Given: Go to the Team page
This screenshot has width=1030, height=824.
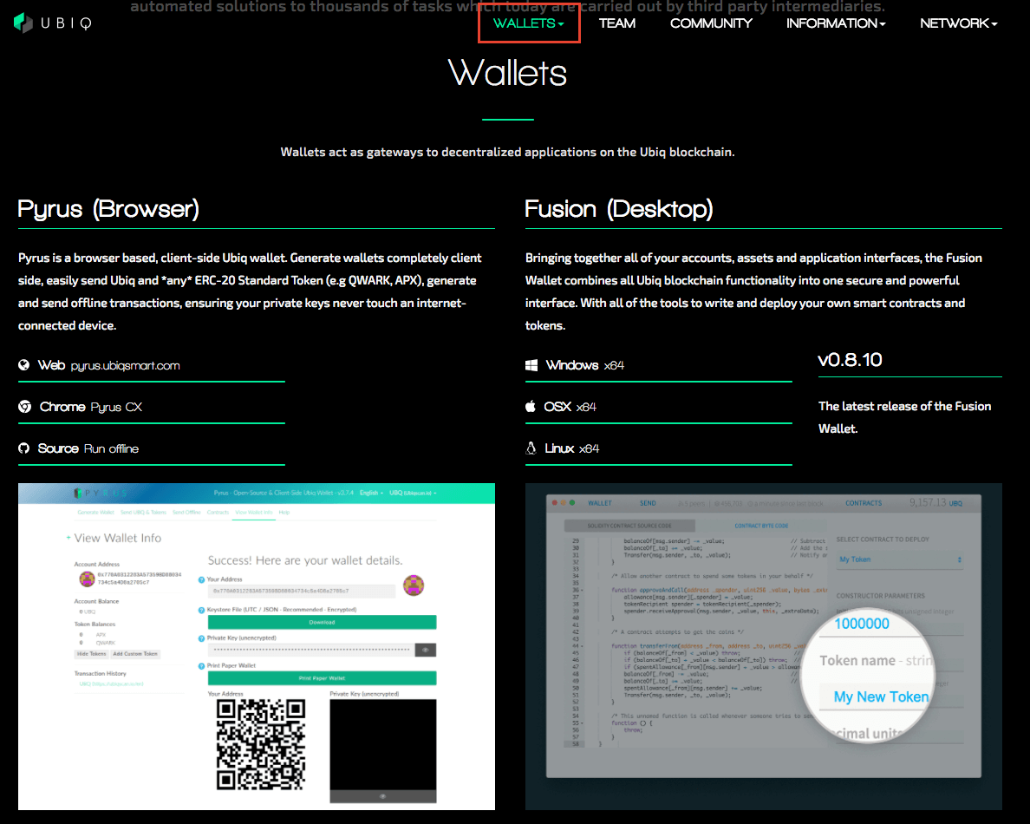Looking at the screenshot, I should (616, 23).
